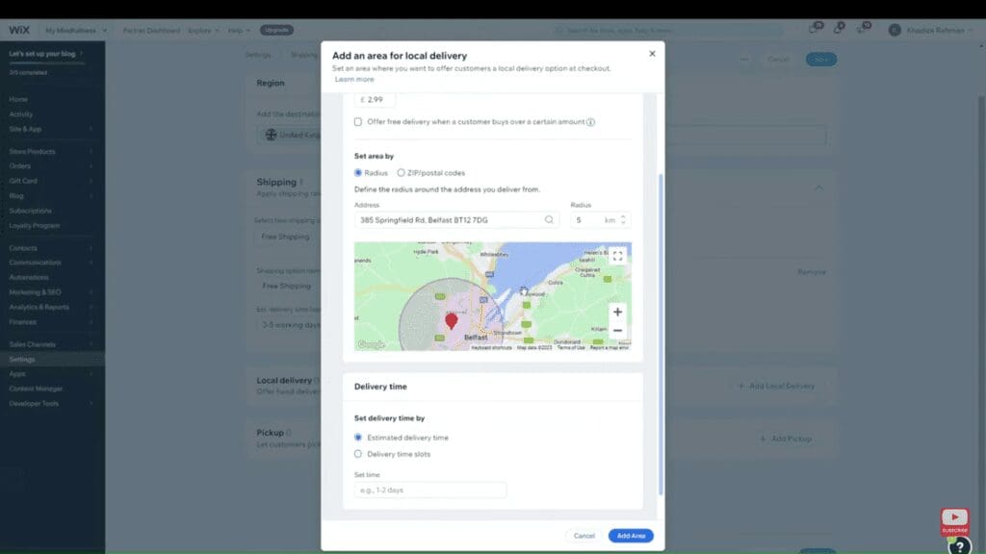
Task: Click the Google logo on map
Action: click(x=371, y=344)
